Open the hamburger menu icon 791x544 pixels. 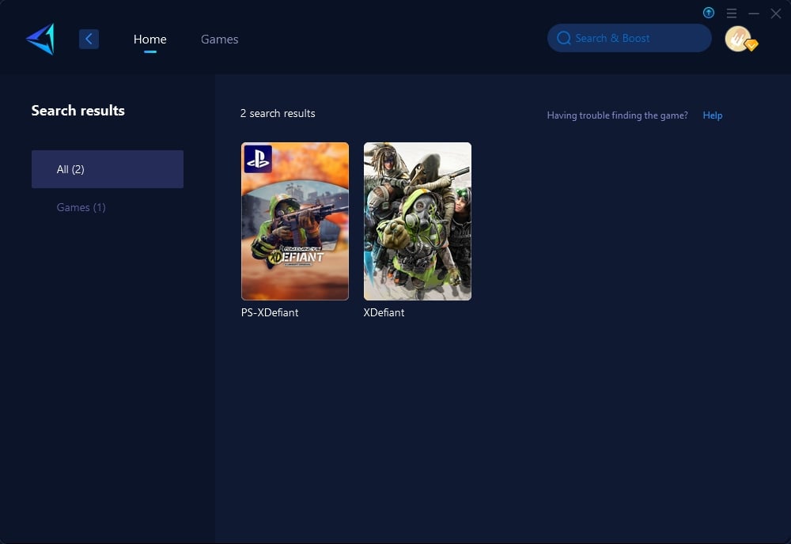732,13
